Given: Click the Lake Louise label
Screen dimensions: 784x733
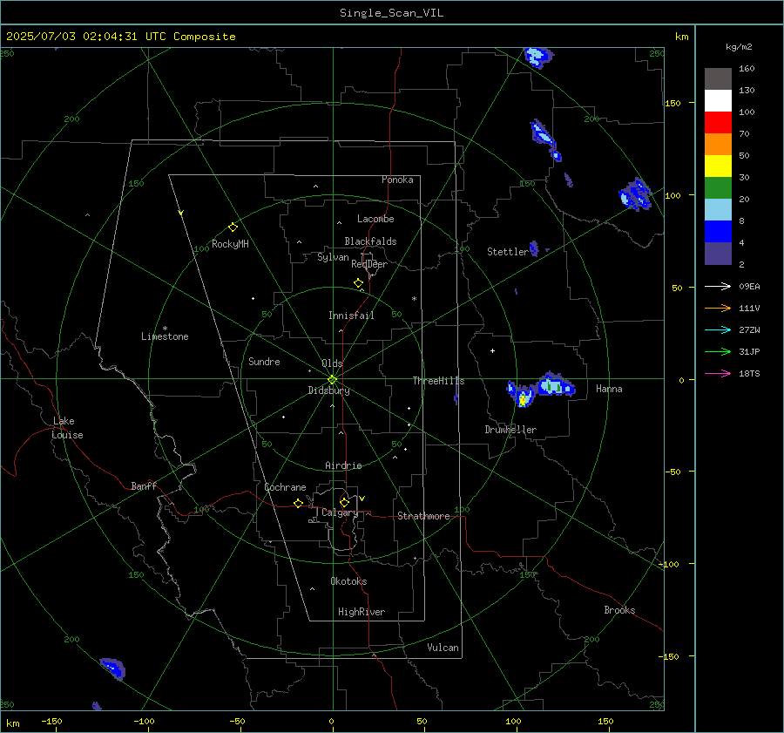Looking at the screenshot, I should [67, 428].
